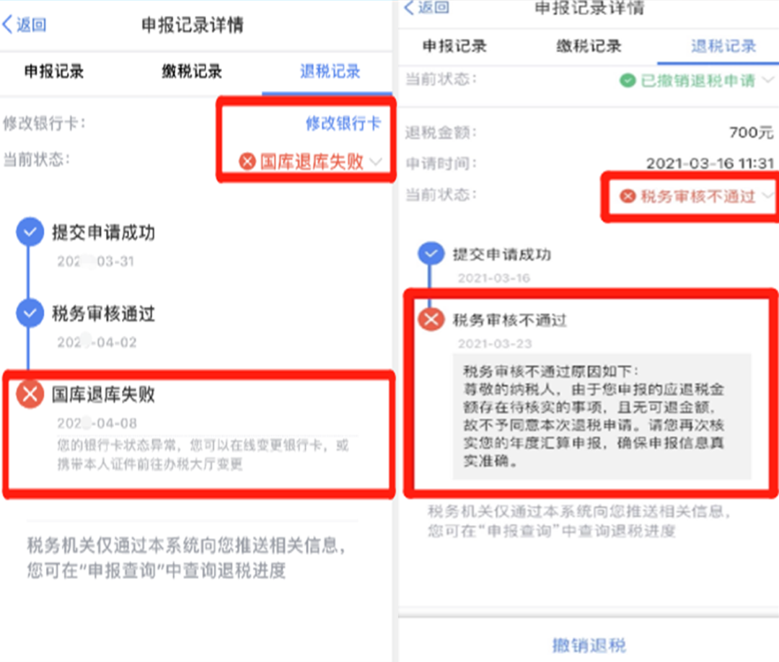779x662 pixels.
Task: Click the green check icon for 已撤销退税申请
Action: pyautogui.click(x=628, y=80)
